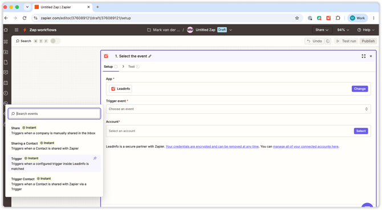Viewport: 382px width, 210px height.
Task: Click the Leadinfo app chip
Action: pos(120,89)
